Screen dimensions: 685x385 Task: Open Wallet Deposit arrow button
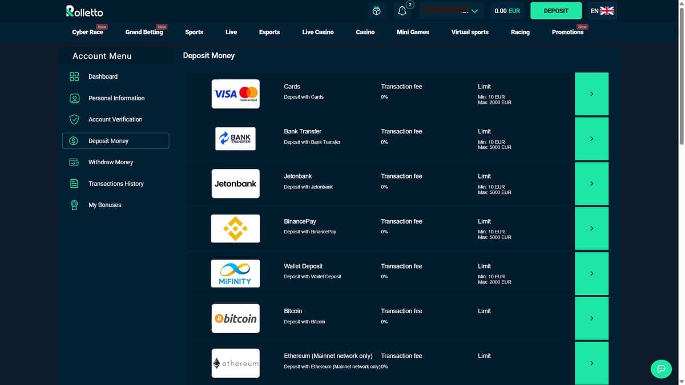[591, 273]
